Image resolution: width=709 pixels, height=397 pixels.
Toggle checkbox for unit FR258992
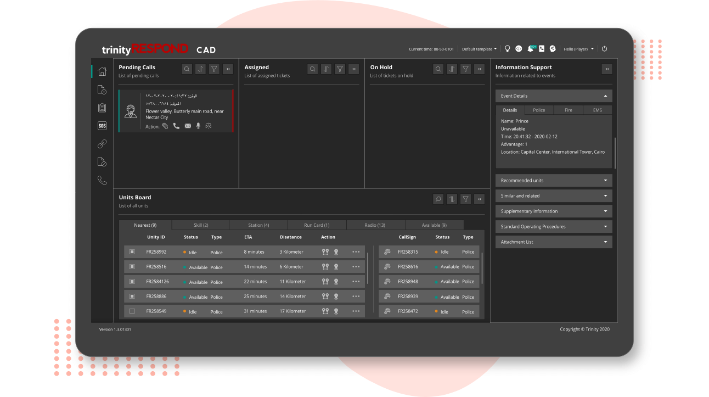[132, 251]
